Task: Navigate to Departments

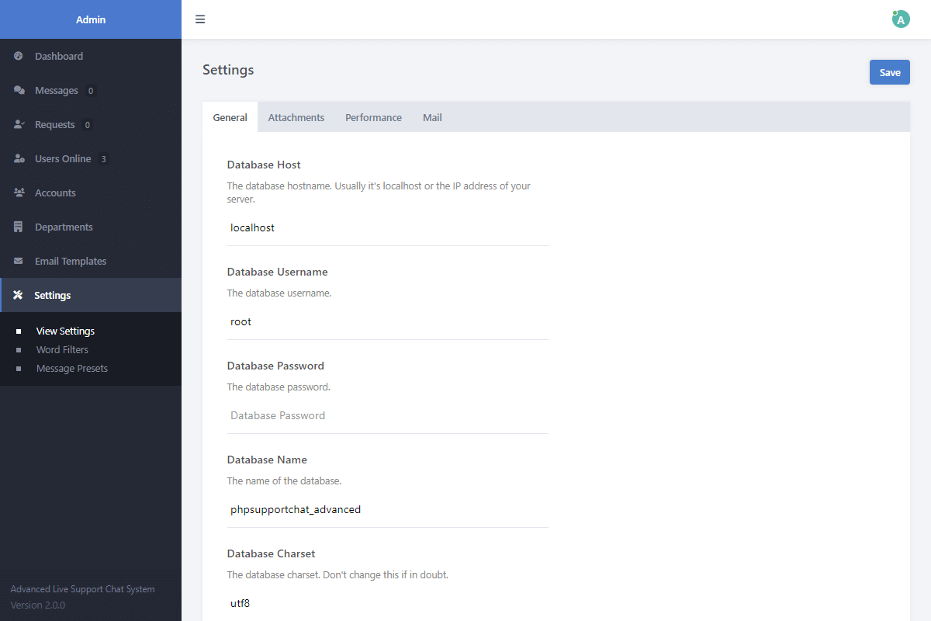Action: (x=91, y=227)
